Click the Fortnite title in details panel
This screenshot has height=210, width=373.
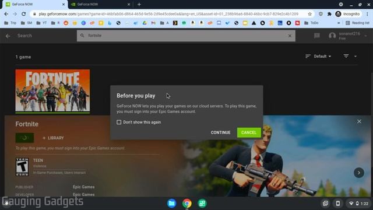click(27, 124)
